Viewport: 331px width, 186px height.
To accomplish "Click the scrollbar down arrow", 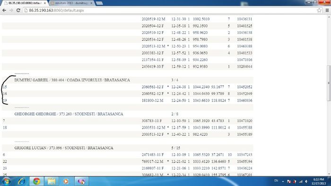I will pos(329,174).
